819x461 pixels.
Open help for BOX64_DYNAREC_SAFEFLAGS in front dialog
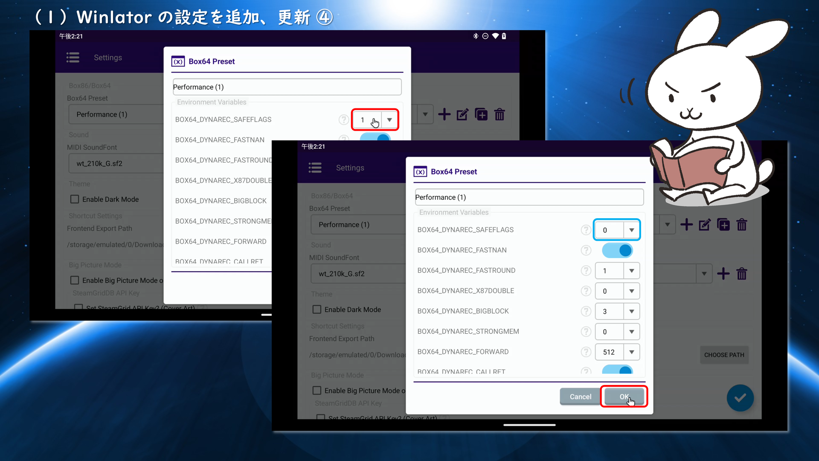tap(586, 230)
